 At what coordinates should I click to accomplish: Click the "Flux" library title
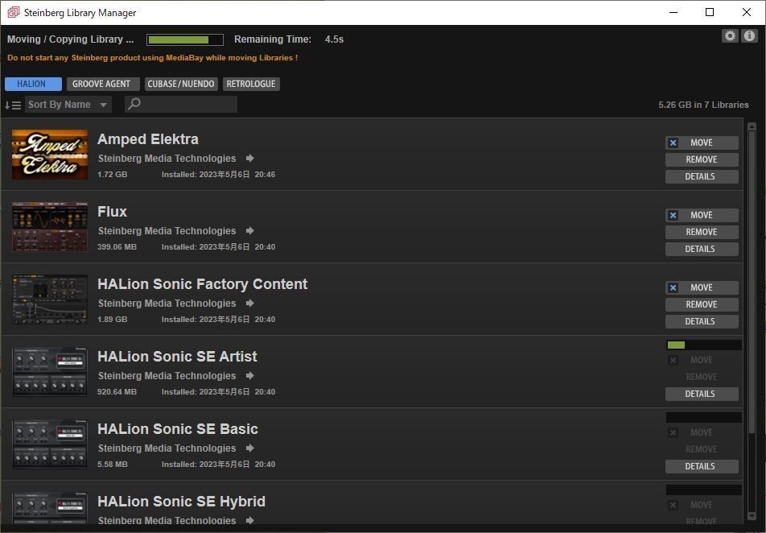(x=113, y=212)
